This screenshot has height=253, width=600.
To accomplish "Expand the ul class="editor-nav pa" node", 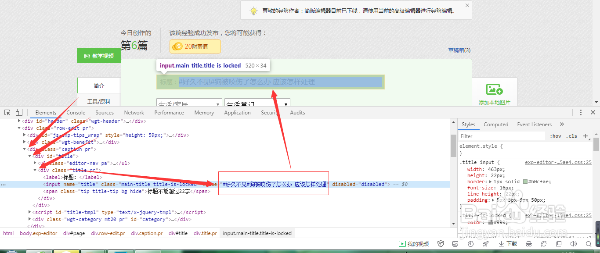I will [x=35, y=163].
